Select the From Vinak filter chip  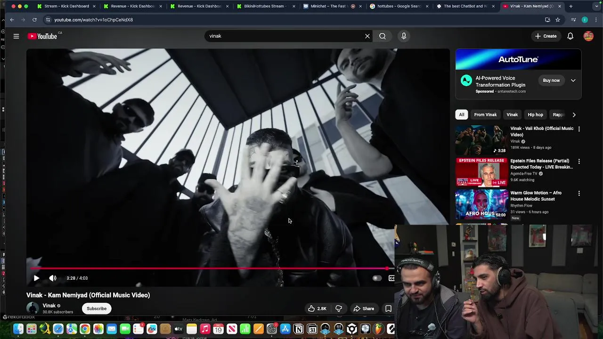coord(485,115)
